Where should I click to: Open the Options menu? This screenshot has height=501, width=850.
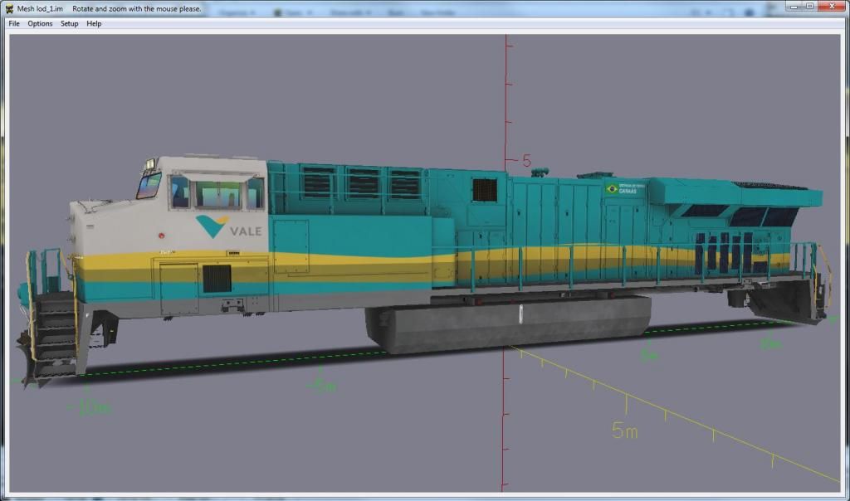coord(40,24)
